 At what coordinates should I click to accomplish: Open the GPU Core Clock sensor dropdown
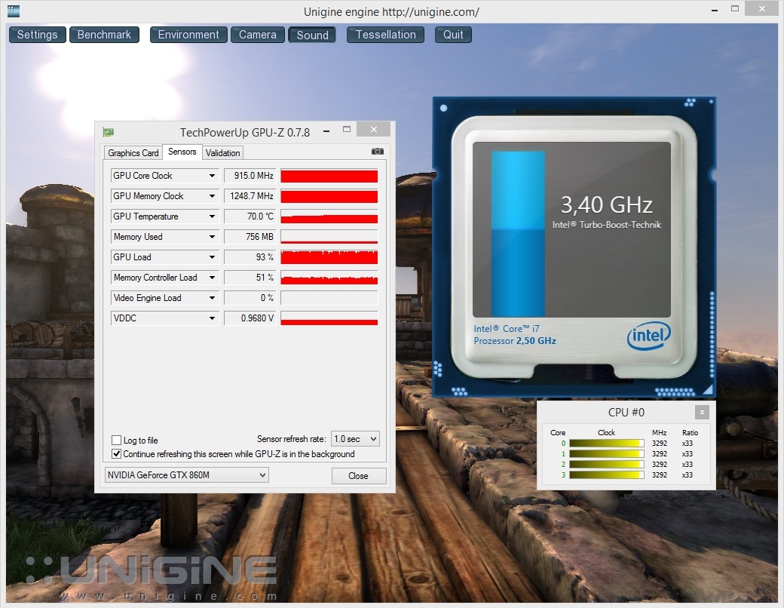point(212,176)
